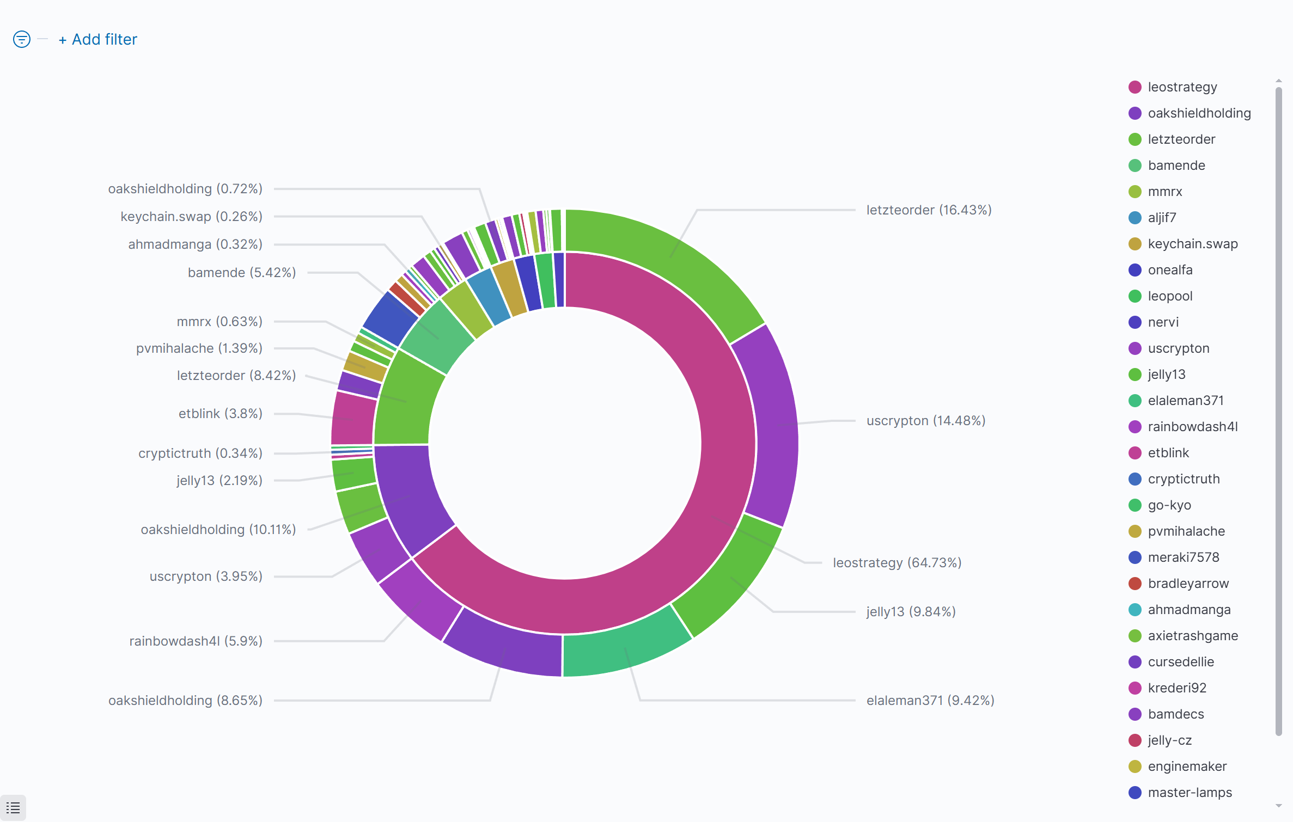Click bradleyarrow legend color dot

(x=1135, y=584)
